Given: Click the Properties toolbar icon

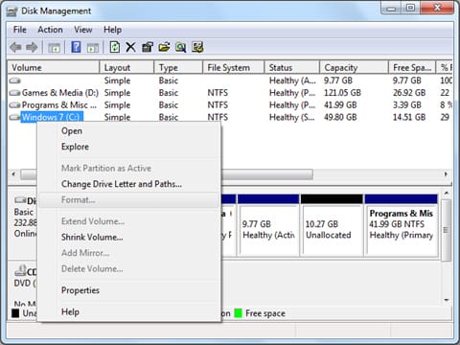Looking at the screenshot, I should (x=148, y=47).
